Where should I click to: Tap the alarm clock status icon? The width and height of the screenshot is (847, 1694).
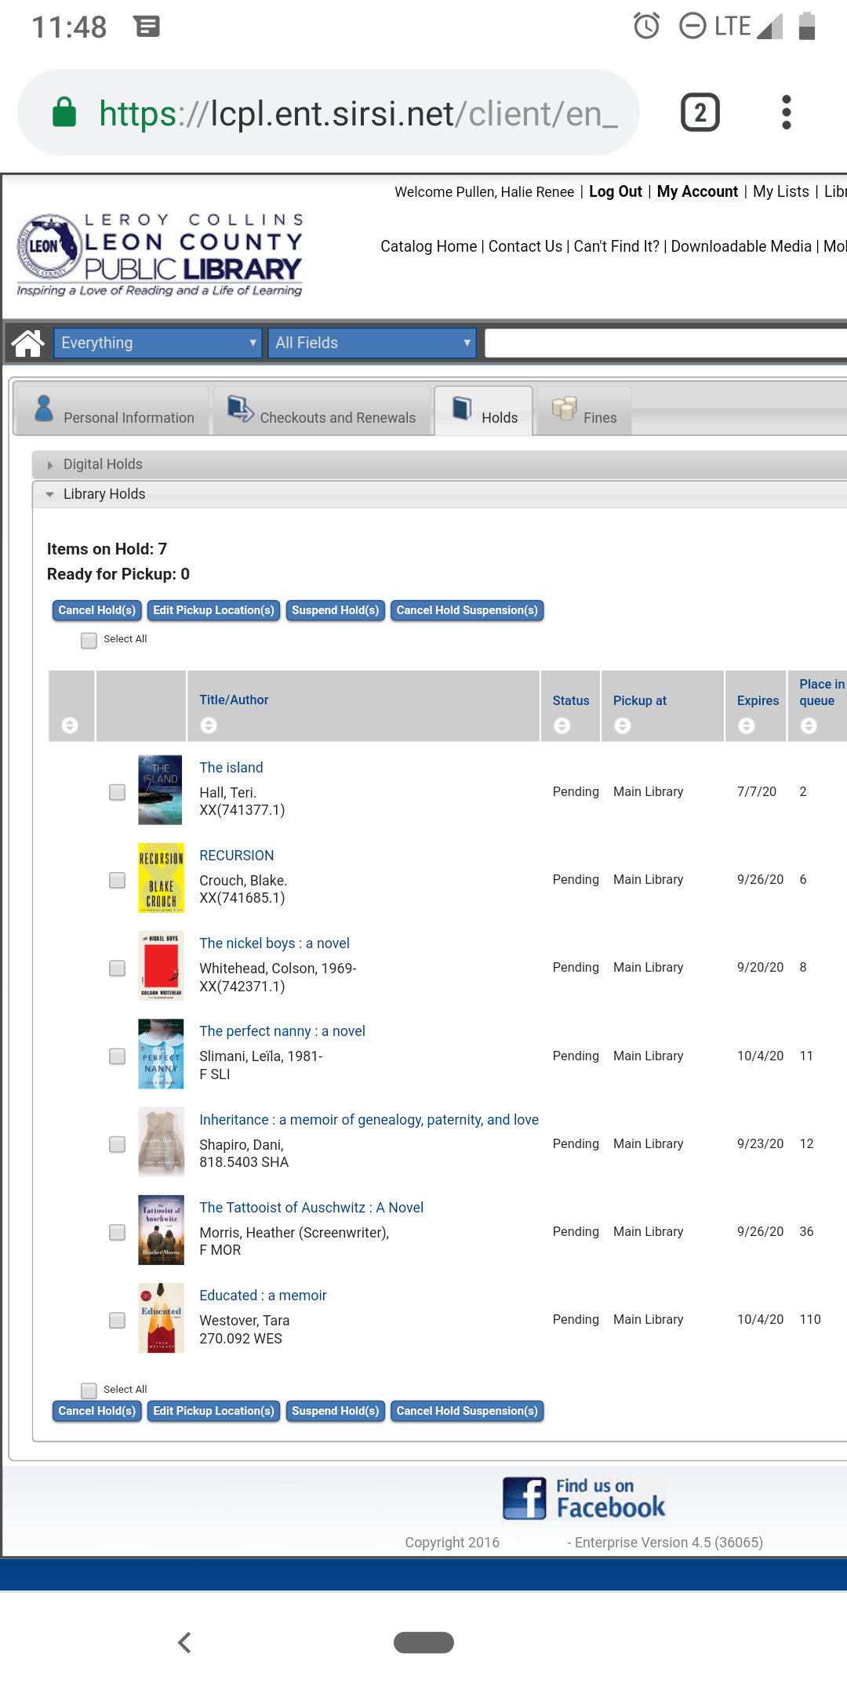[647, 26]
